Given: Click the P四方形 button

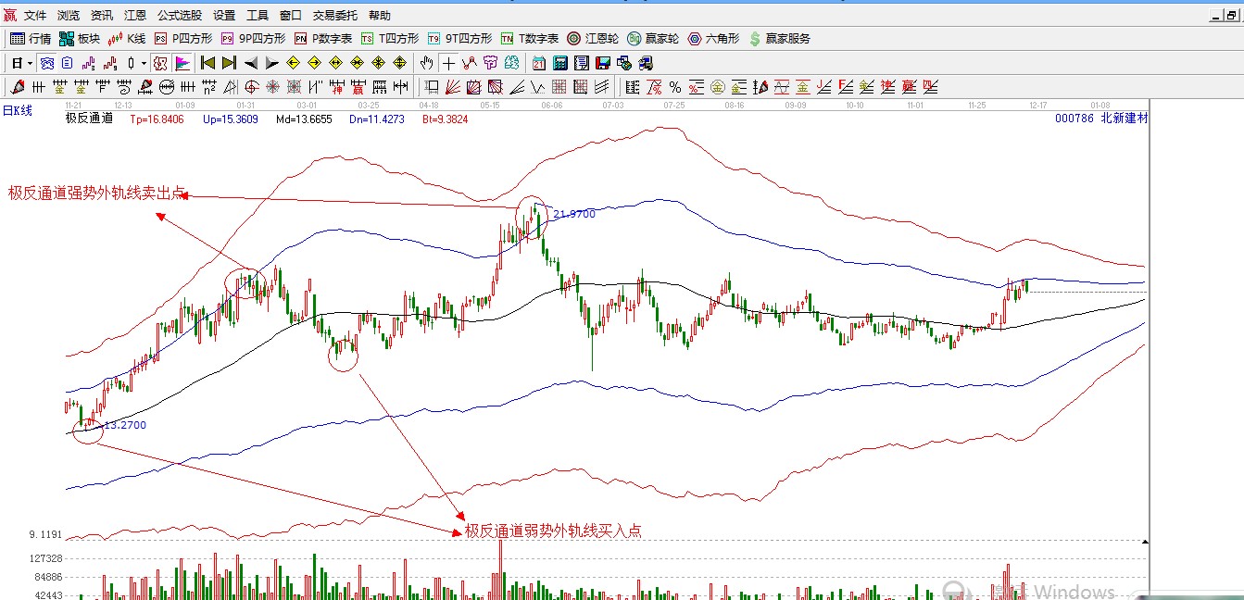Looking at the screenshot, I should (183, 39).
